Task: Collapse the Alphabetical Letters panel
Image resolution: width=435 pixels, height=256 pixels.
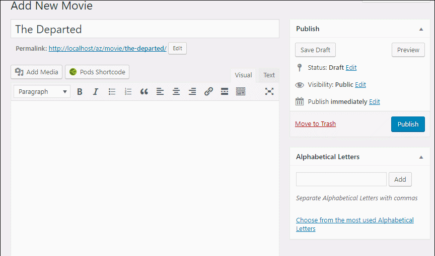Action: (x=421, y=157)
